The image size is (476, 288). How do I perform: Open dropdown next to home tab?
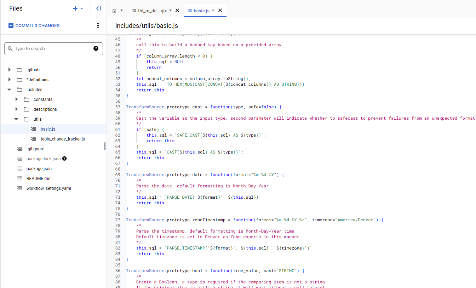pyautogui.click(x=122, y=11)
